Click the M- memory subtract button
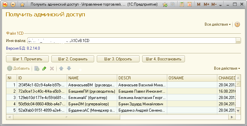247x126 pixels. click(214, 5)
